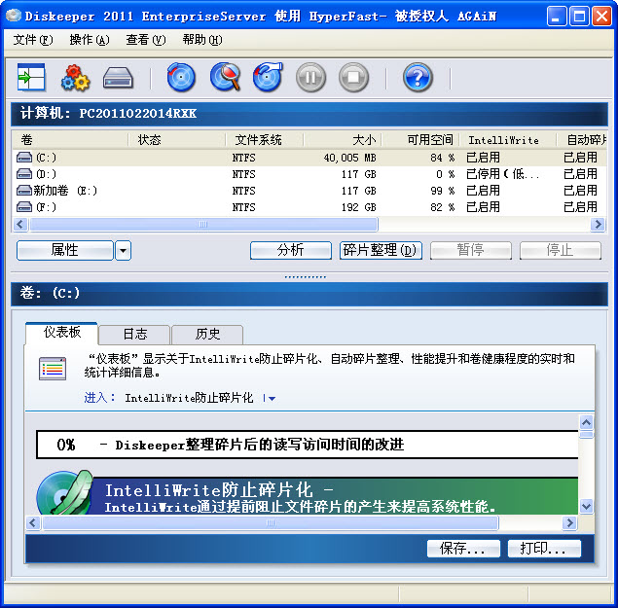Click the 分析 button
618x608 pixels.
291,251
